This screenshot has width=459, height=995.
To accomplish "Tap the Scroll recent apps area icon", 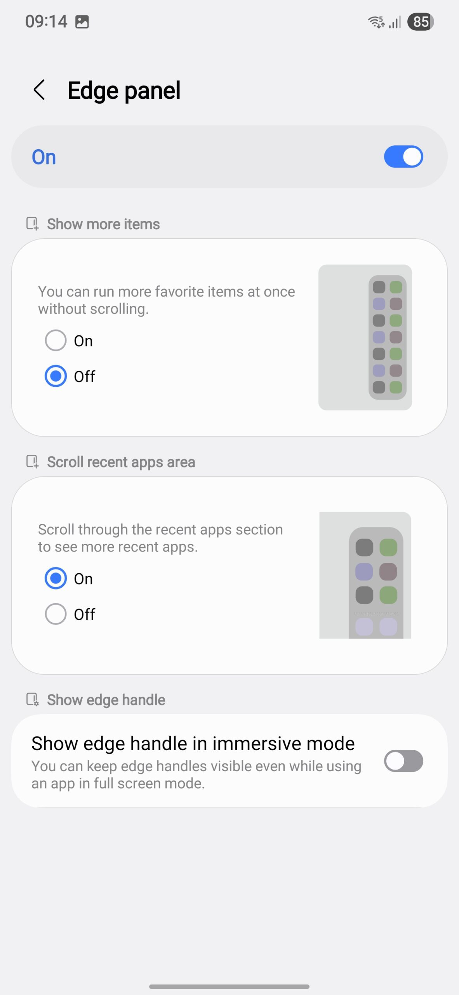I will point(33,462).
